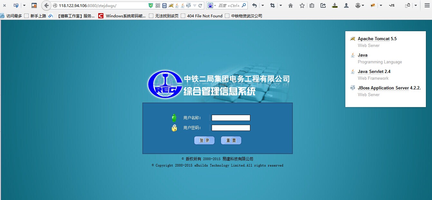Viewport: 432px width, 200px height.
Task: Click the share page icon
Action: [x=323, y=5]
